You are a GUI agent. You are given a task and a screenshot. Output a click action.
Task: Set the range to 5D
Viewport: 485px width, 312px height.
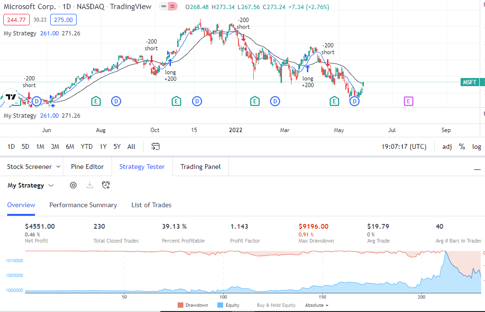click(25, 146)
